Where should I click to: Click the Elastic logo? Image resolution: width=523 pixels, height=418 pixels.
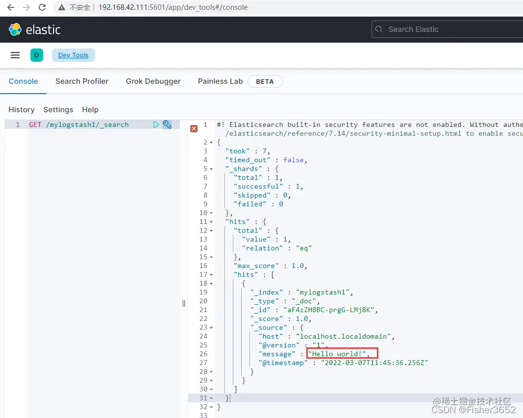(x=35, y=30)
